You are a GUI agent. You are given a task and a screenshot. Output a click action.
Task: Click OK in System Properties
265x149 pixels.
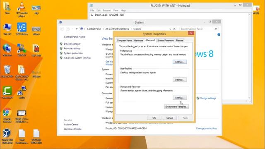[154, 118]
